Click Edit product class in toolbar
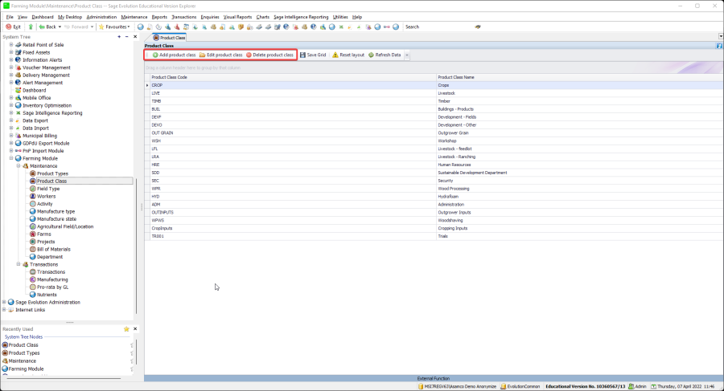Image resolution: width=724 pixels, height=391 pixels. (220, 55)
